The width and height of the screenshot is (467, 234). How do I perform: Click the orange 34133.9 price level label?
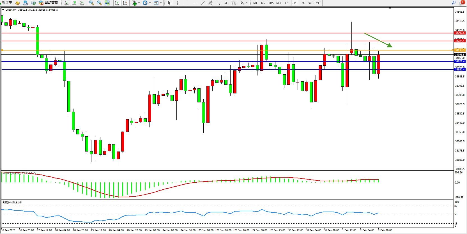coord(460,50)
